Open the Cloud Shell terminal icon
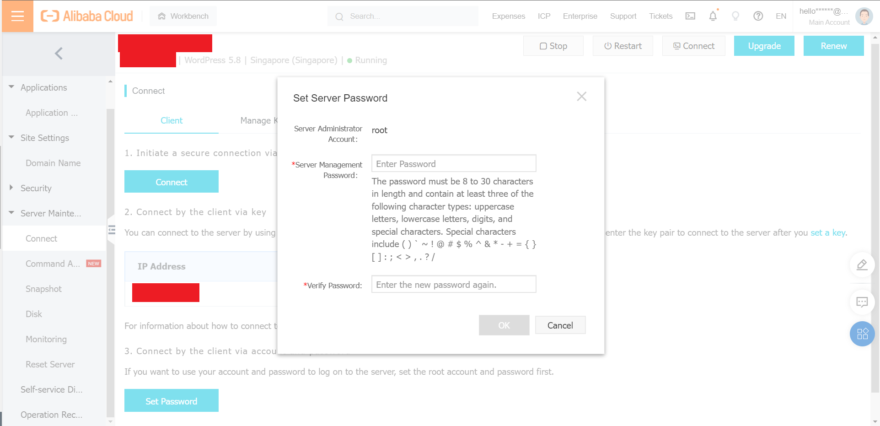Viewport: 880px width, 426px height. (690, 16)
